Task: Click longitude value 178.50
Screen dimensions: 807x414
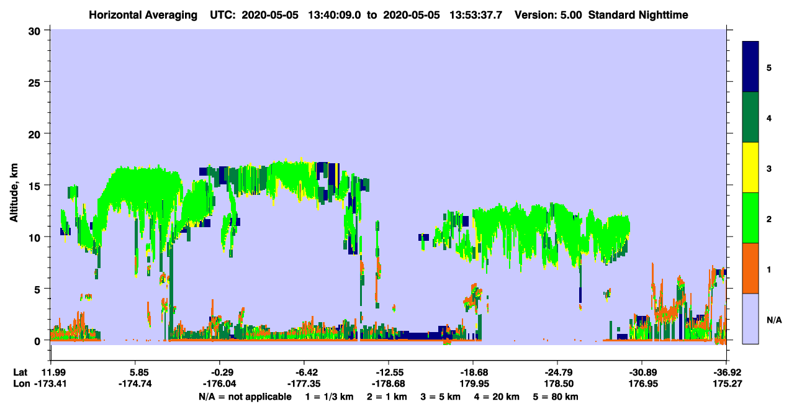Action: pos(559,384)
